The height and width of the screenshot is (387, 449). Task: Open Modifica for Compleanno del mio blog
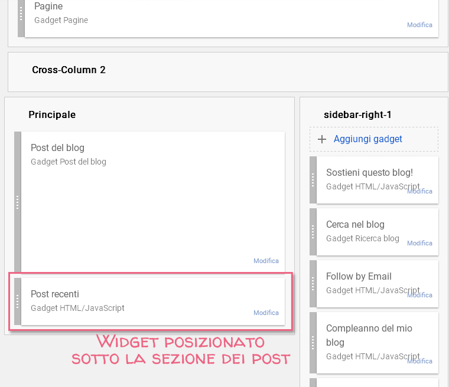tap(420, 361)
